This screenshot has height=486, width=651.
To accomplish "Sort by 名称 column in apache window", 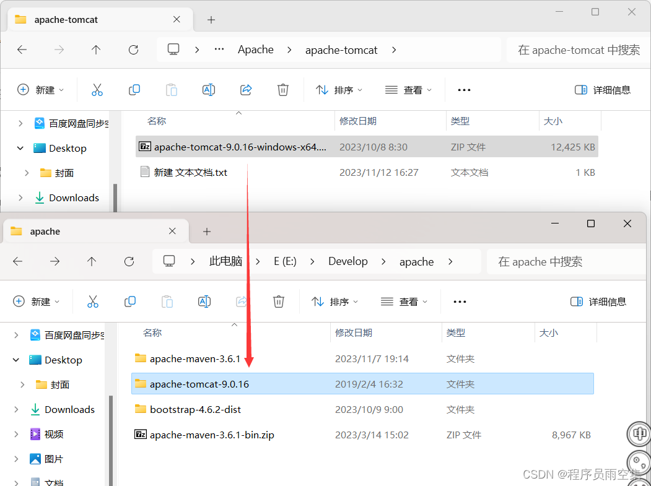I will tap(152, 332).
